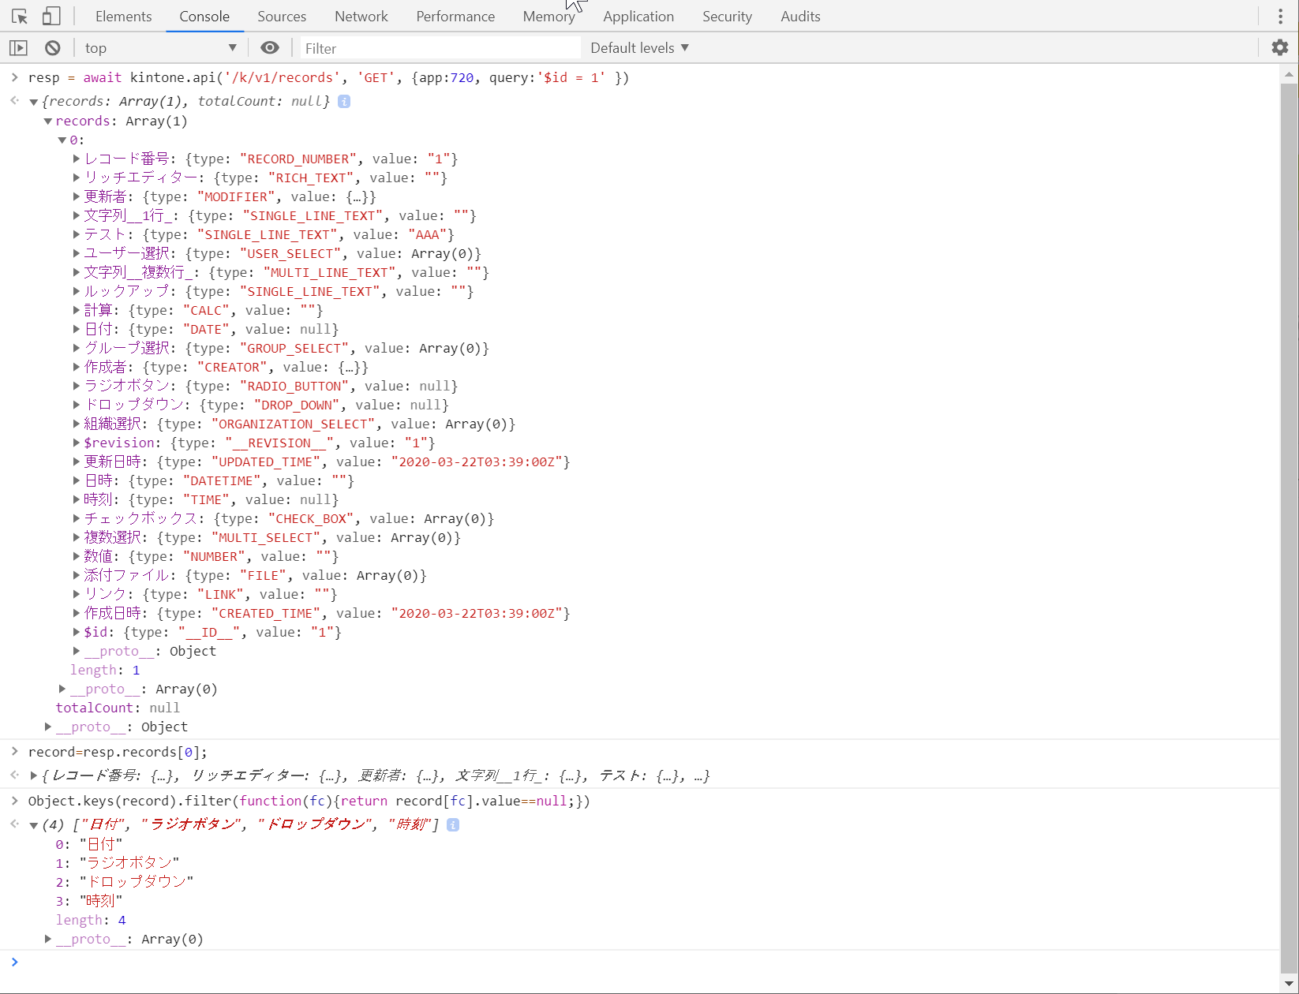
Task: Expand __proto__: Array(0) of the filtered result
Action: coord(48,939)
